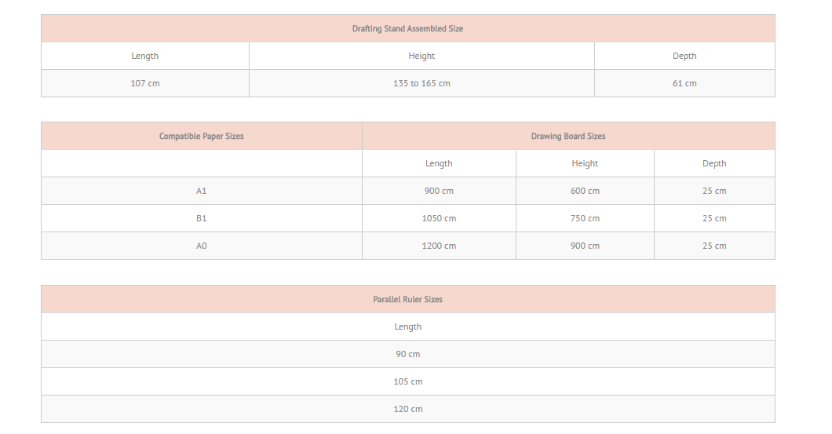Click the Parallel Ruler Sizes header
Screen dimensions: 832x434
tap(407, 299)
